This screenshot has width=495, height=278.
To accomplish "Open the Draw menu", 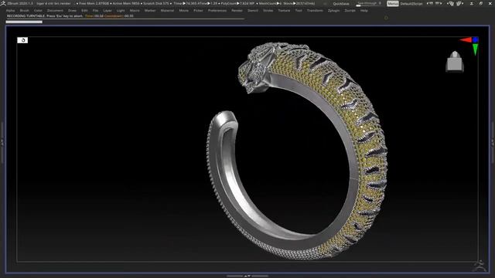I will [72, 10].
